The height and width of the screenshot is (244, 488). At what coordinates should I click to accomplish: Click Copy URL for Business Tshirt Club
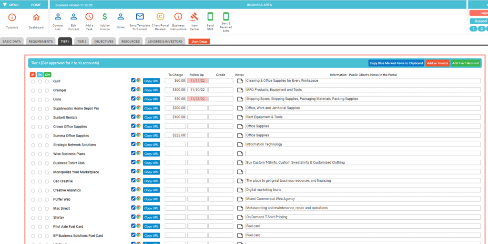click(x=151, y=163)
